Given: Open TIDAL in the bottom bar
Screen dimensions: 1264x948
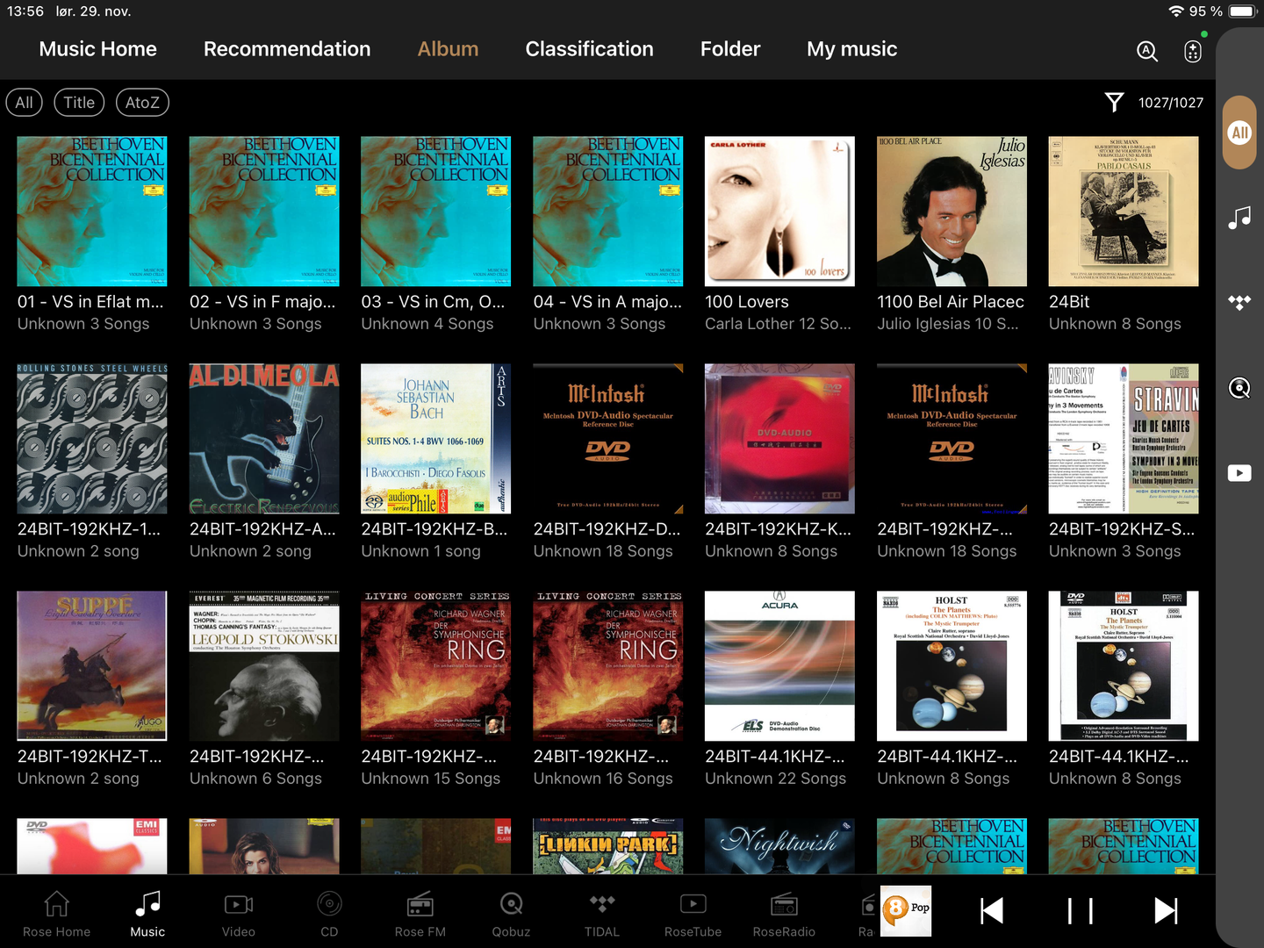Looking at the screenshot, I should (x=602, y=913).
